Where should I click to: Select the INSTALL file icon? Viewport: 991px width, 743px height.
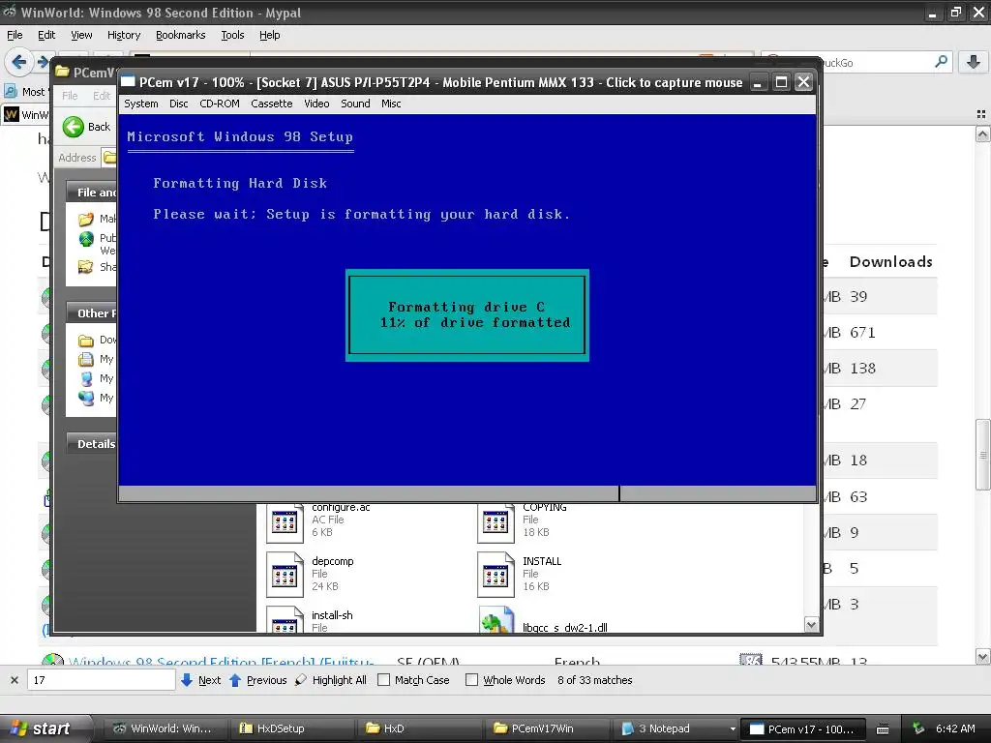coord(495,575)
